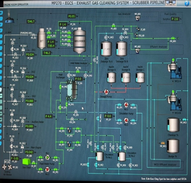Click Feed Water Pump No.1

48,158
